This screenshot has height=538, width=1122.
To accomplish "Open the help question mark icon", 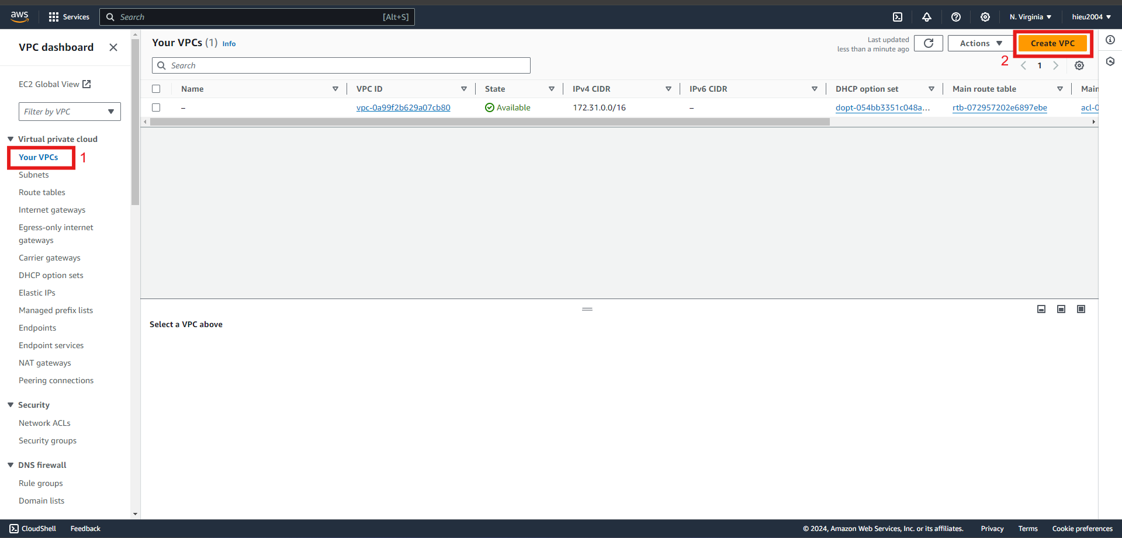I will (x=956, y=17).
